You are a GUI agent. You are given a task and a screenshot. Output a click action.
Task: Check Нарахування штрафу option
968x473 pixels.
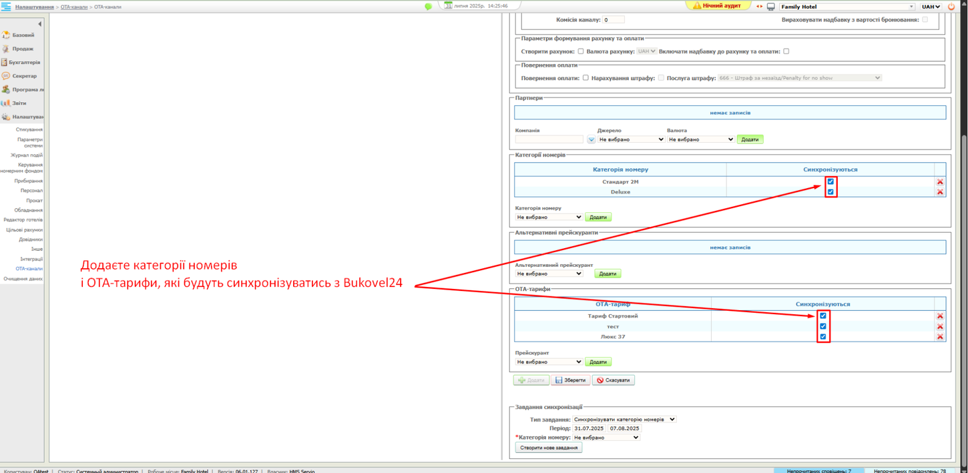(x=660, y=77)
